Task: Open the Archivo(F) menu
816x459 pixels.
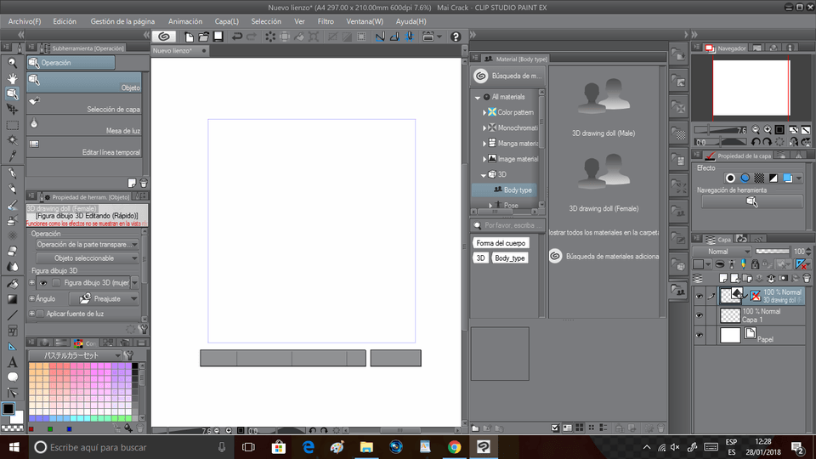Action: click(x=25, y=21)
